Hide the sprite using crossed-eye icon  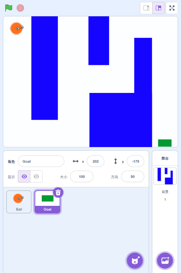[36, 176]
